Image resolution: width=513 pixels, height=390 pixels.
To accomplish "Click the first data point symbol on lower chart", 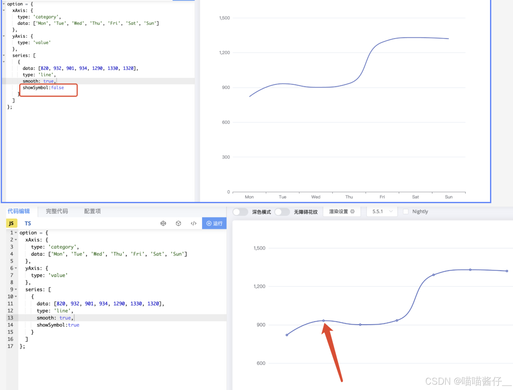I will coord(287,335).
